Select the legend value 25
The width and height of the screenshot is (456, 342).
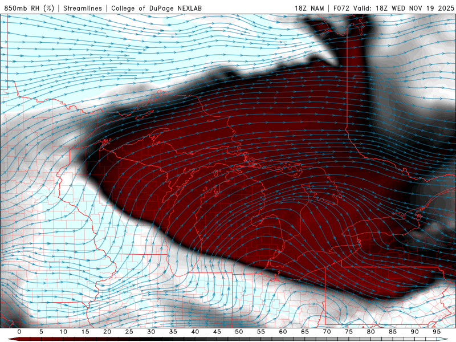click(x=129, y=332)
